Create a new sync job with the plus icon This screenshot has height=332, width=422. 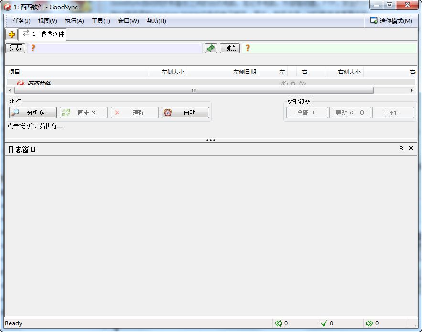coord(11,34)
